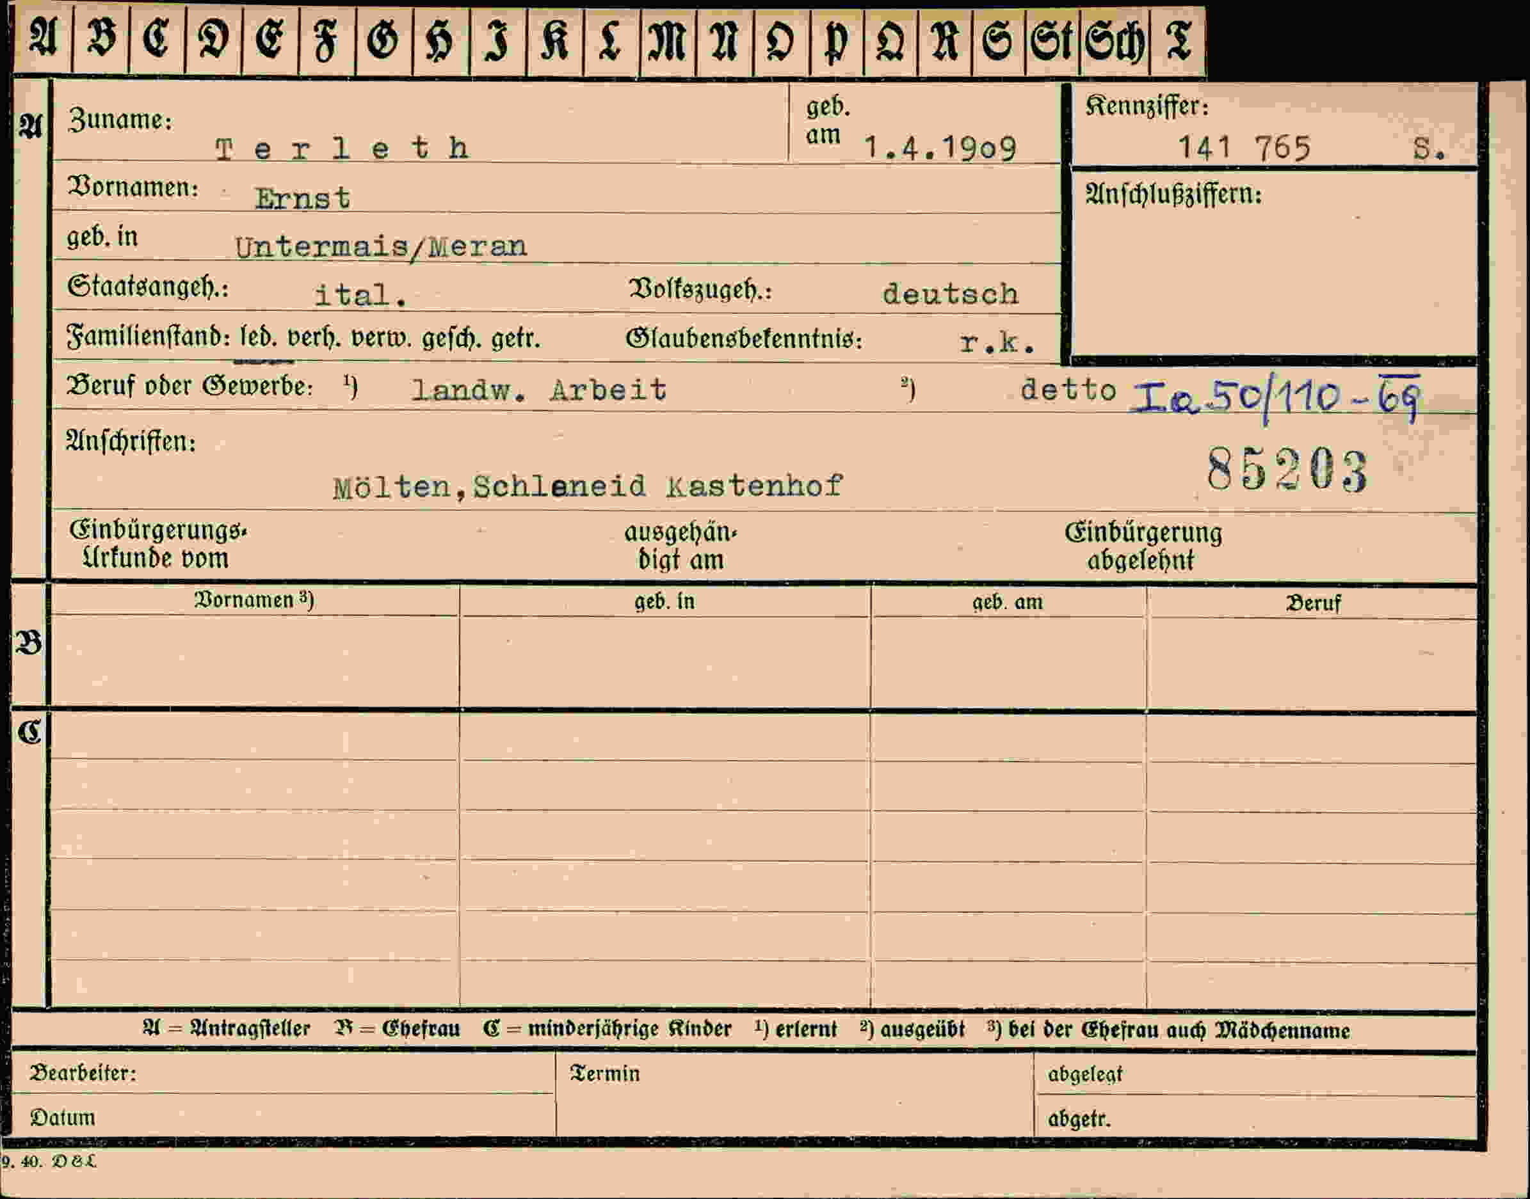The image size is (1530, 1199).
Task: Click the 'abgelegt' label
Action: pos(1085,1075)
